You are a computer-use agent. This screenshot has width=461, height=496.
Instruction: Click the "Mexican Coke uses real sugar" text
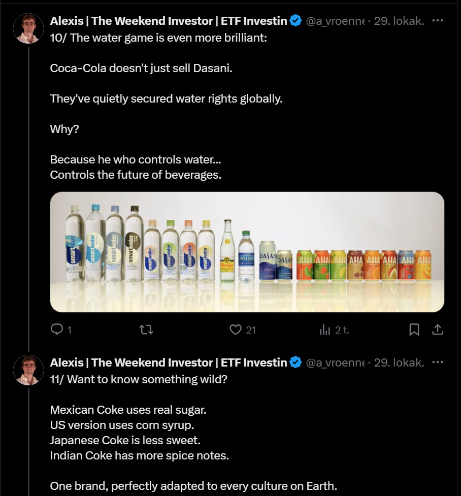point(128,409)
